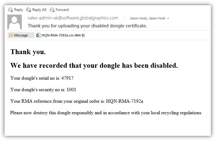The height and width of the screenshot is (141, 216).
Task: Click the envelope icon beside Message
Action: [11, 35]
